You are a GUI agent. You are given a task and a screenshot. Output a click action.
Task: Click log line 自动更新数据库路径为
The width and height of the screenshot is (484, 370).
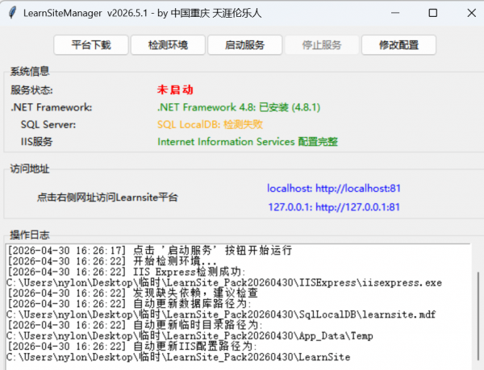click(x=130, y=304)
